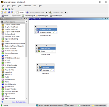Open the Project Schematic panel options arrow
The width and height of the screenshot is (109, 107).
(103, 19)
